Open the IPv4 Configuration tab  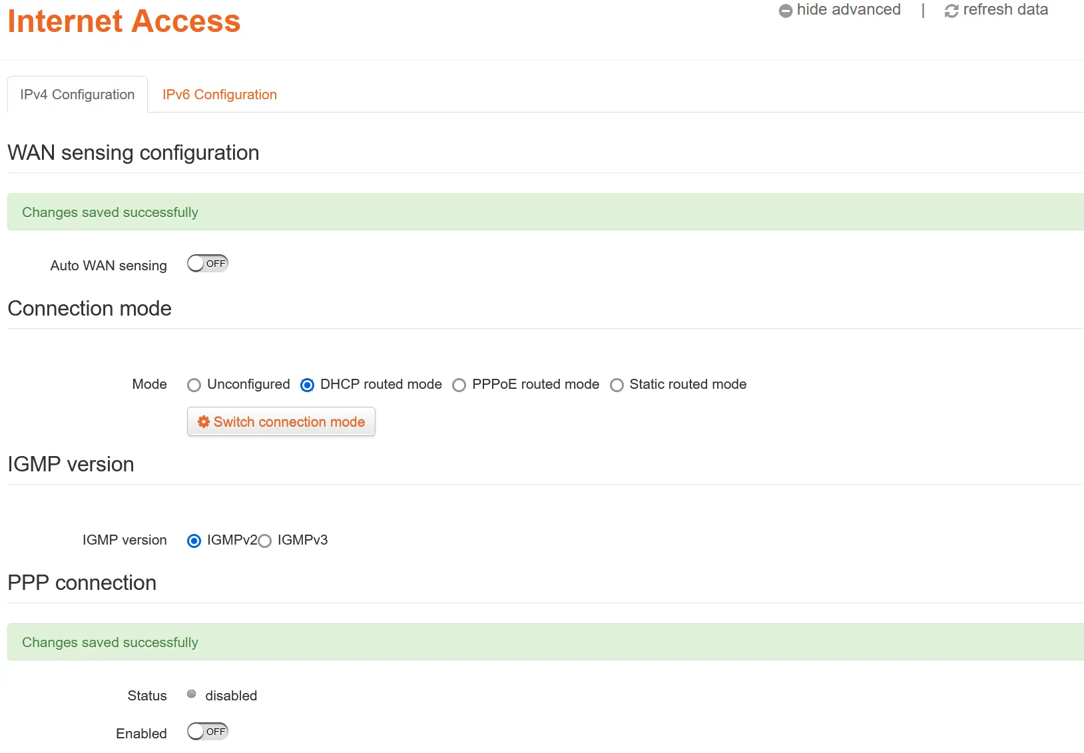click(x=77, y=95)
